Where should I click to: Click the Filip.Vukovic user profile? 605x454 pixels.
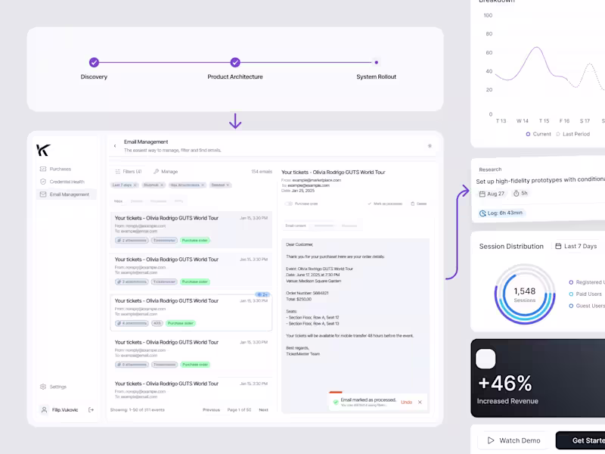(x=60, y=410)
